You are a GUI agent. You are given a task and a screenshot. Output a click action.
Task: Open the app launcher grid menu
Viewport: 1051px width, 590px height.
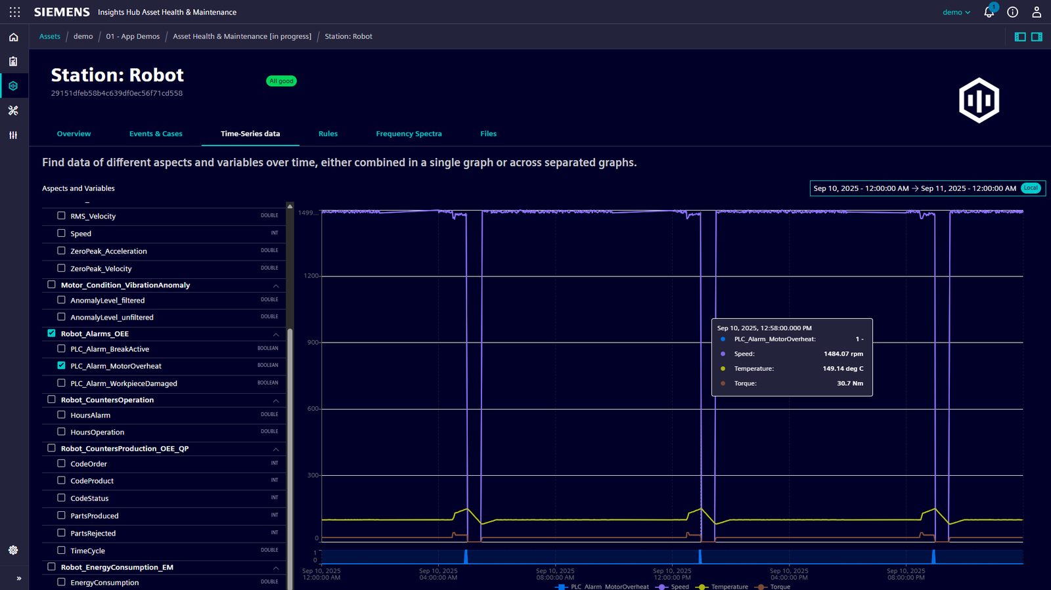tap(14, 12)
